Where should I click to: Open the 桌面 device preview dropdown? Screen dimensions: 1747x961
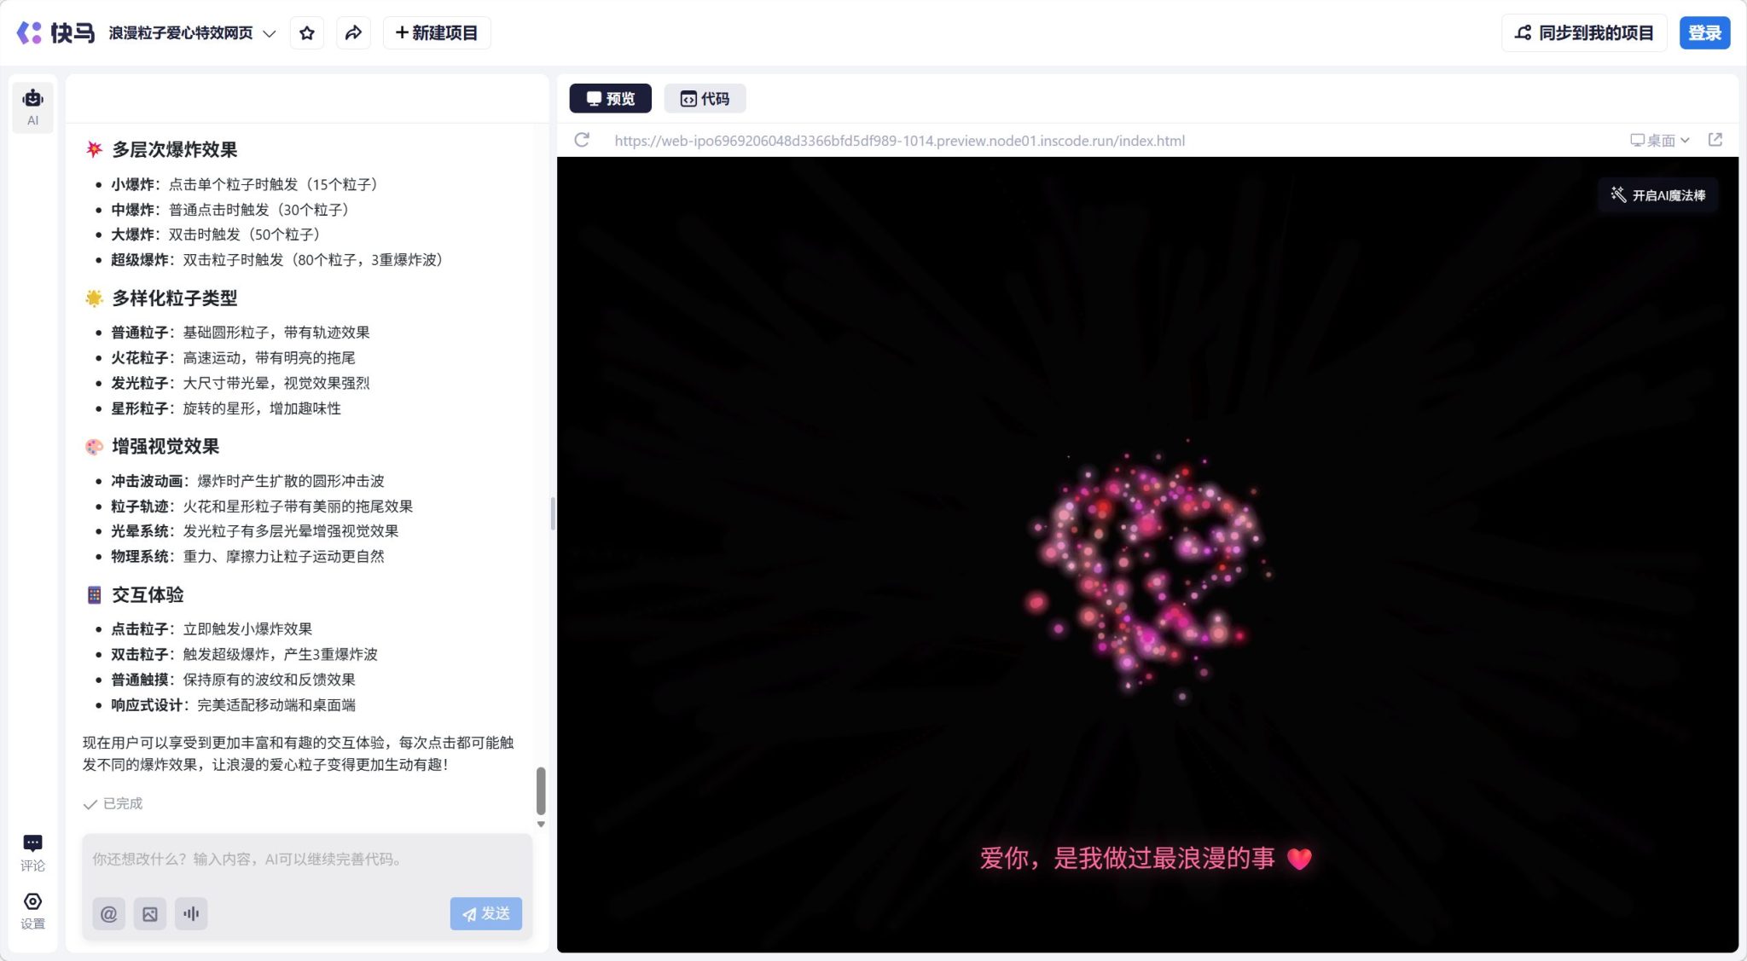1658,140
